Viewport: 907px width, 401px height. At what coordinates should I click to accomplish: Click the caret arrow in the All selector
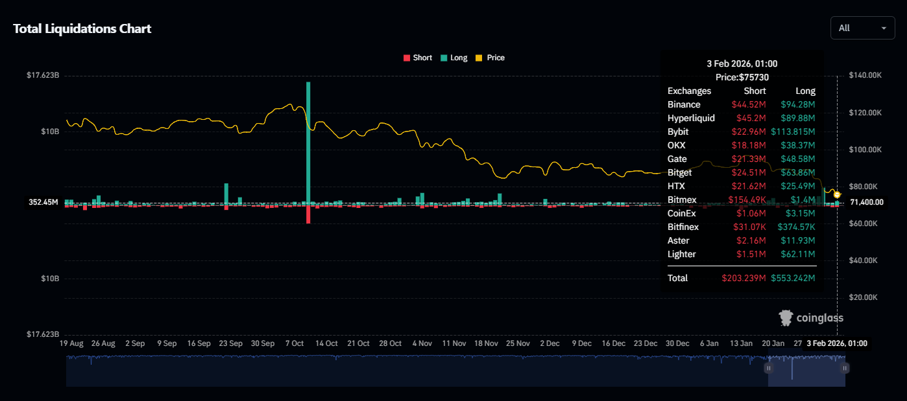click(883, 29)
